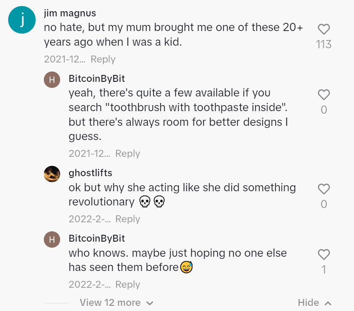Open ghostlifts' profile picture
Viewport: 354px width, 311px height.
click(x=52, y=174)
